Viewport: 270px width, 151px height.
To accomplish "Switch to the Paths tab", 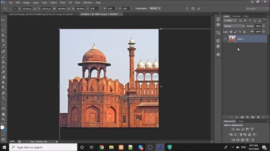I will 246,16.
